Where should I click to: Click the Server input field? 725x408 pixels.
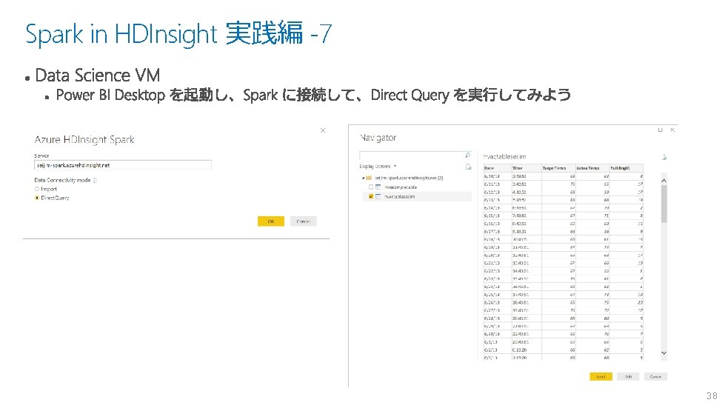click(123, 165)
